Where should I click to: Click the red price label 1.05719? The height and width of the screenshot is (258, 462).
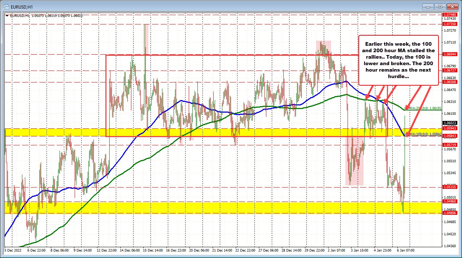(450, 145)
